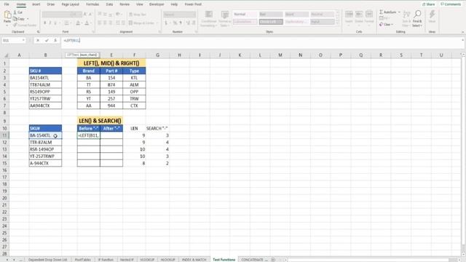Select cell containing TT874ALM

(x=45, y=84)
